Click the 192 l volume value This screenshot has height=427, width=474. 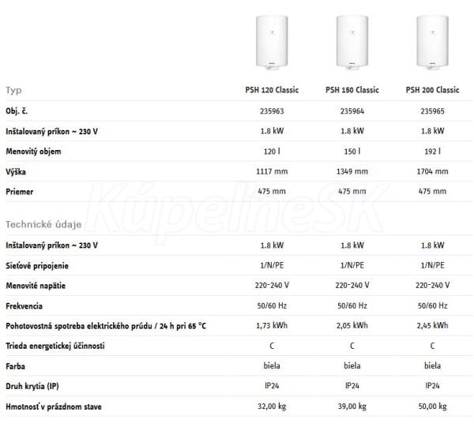[x=432, y=152]
